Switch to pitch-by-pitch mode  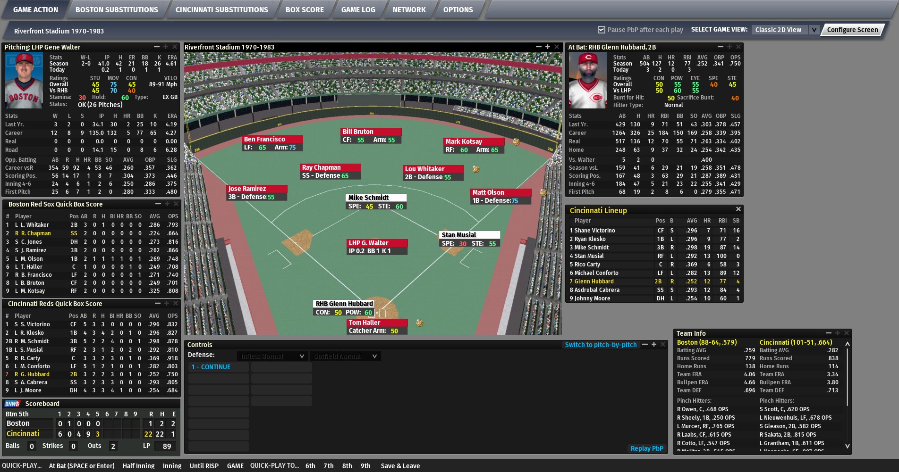tap(601, 345)
